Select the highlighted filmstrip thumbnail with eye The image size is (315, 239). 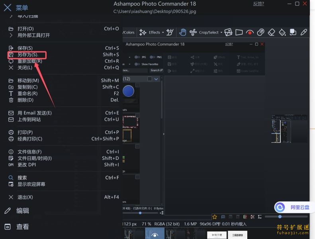155,233
